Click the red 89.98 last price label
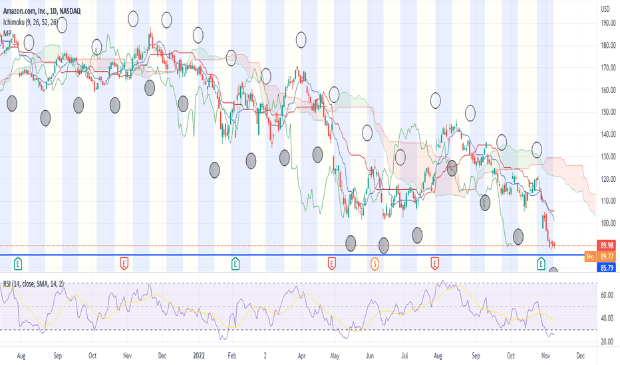620x365 pixels. (607, 246)
